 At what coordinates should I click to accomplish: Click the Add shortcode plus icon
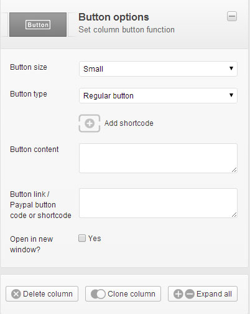tap(90, 123)
